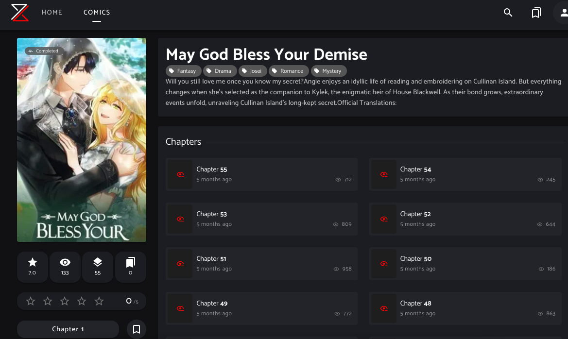The width and height of the screenshot is (568, 339).
Task: Select the Mystery genre tag
Action: point(328,71)
